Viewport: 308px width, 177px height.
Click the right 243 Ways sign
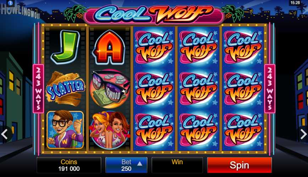click(270, 88)
